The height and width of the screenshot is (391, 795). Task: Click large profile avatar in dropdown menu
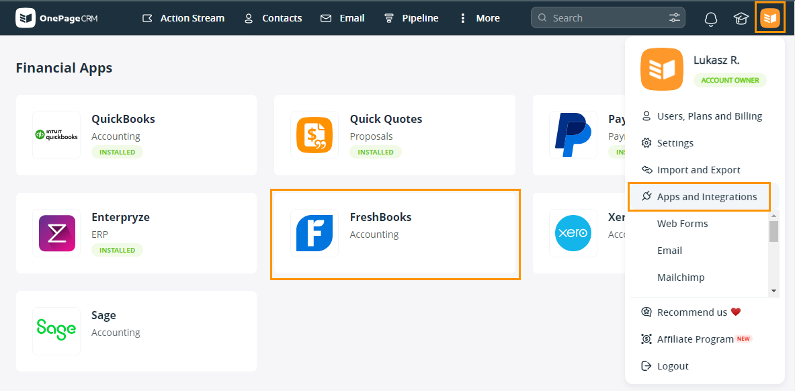click(662, 69)
